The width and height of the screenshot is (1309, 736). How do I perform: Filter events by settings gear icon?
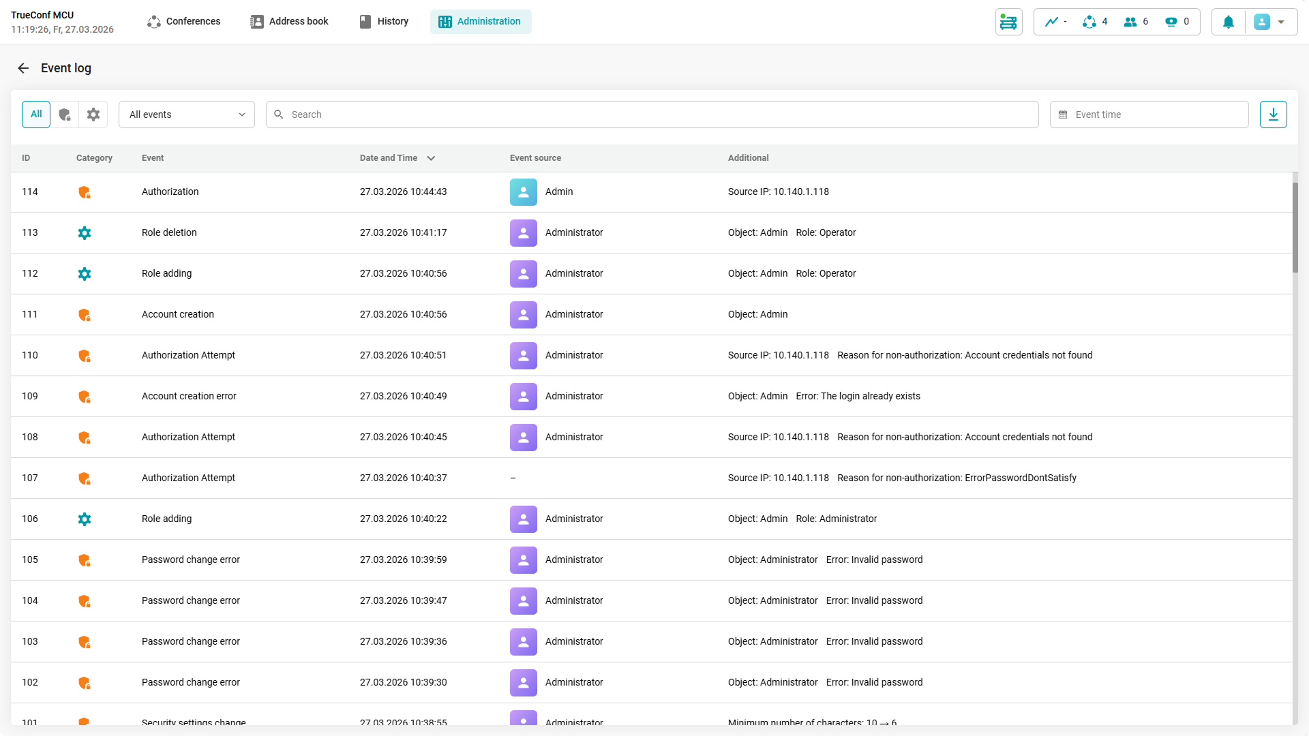coord(93,114)
